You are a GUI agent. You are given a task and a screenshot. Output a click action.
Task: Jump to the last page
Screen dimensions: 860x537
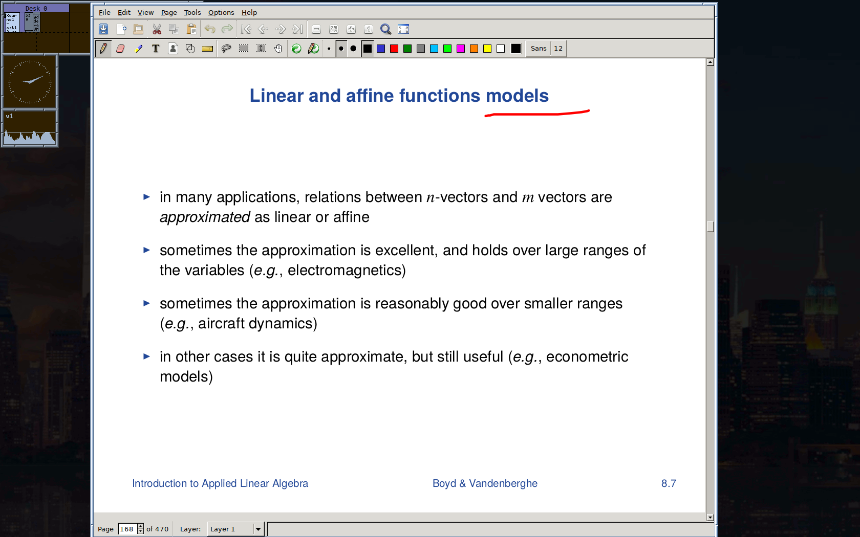pos(297,29)
